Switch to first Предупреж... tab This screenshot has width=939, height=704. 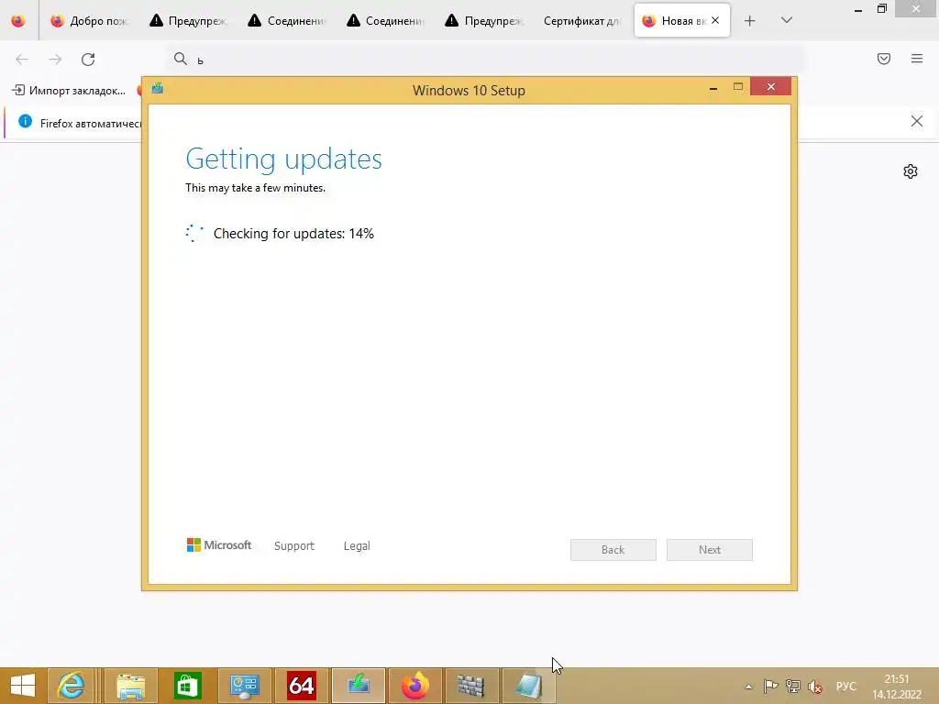pos(187,21)
